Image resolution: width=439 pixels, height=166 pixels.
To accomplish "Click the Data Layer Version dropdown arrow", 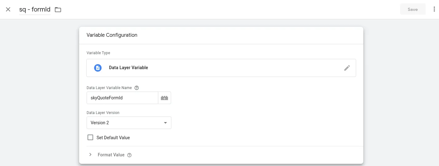I will tap(165, 123).
